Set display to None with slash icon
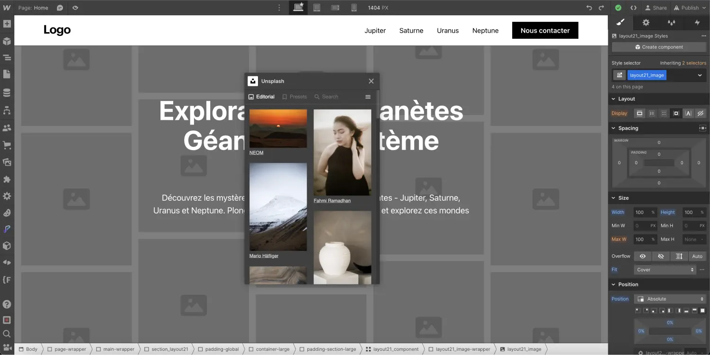 701,113
